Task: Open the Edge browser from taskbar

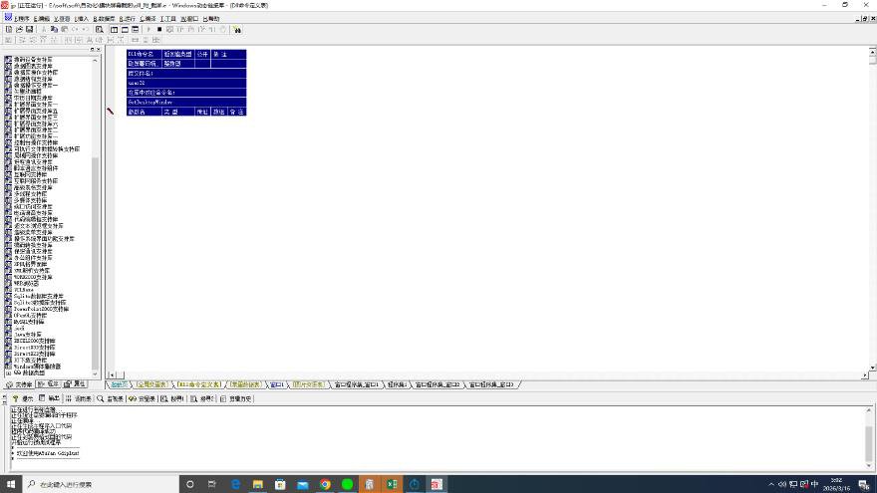Action: pyautogui.click(x=236, y=484)
